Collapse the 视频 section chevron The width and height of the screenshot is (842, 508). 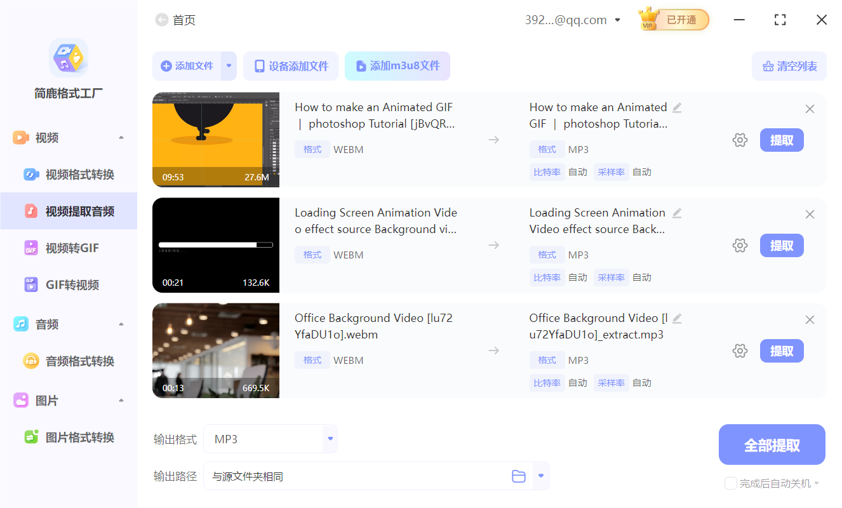121,137
